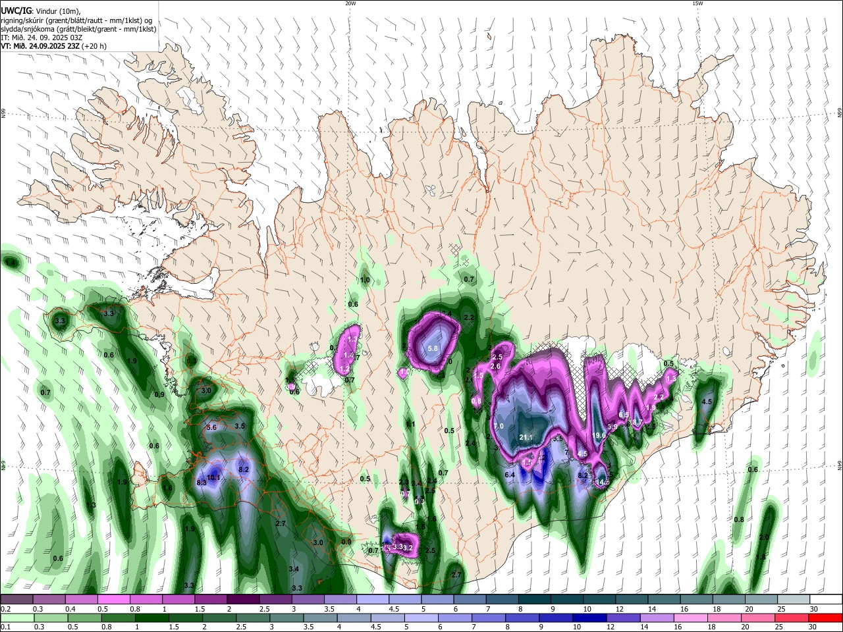Click the '15W' longitude label
Screen dimensions: 843x632
[x=697, y=3]
